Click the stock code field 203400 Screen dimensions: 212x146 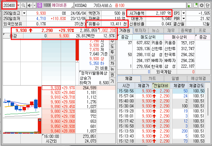tap(9, 5)
